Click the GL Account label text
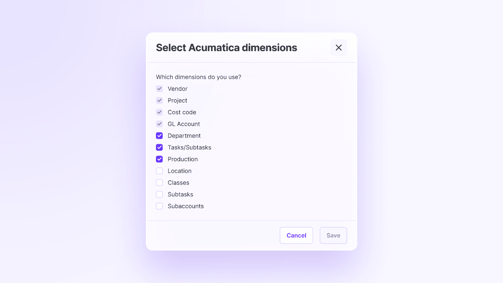503x283 pixels. pyautogui.click(x=184, y=124)
